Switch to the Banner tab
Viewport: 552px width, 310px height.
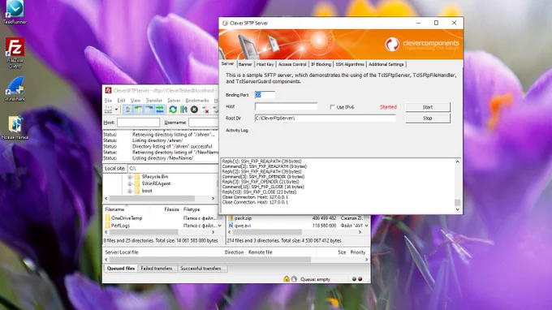point(245,64)
